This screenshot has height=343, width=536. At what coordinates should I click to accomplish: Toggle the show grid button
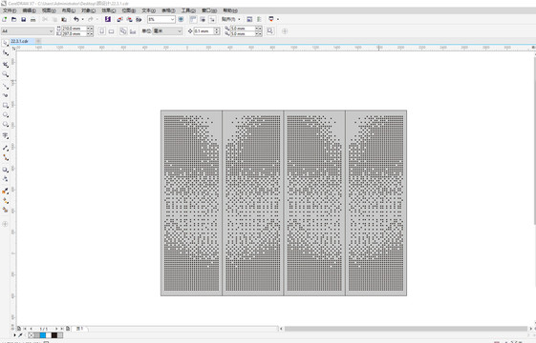pos(203,19)
